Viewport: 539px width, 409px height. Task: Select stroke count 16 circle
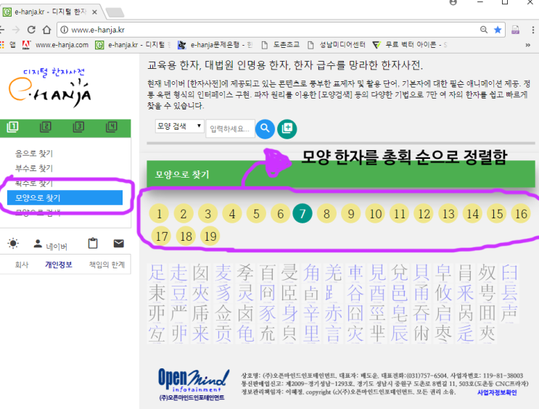click(521, 213)
